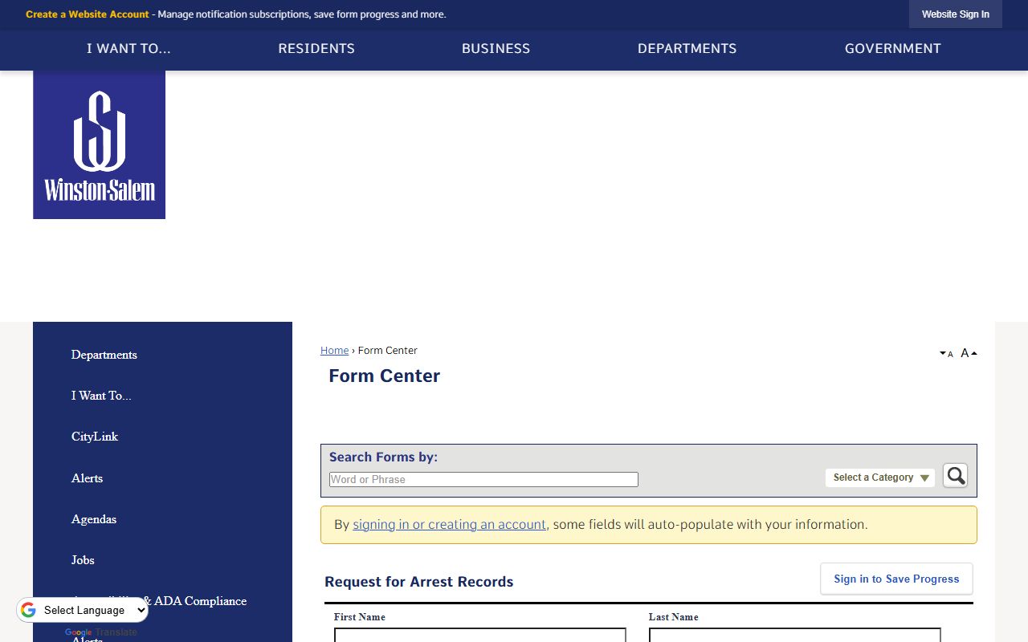Click Sign in to Save Progress

pos(896,579)
